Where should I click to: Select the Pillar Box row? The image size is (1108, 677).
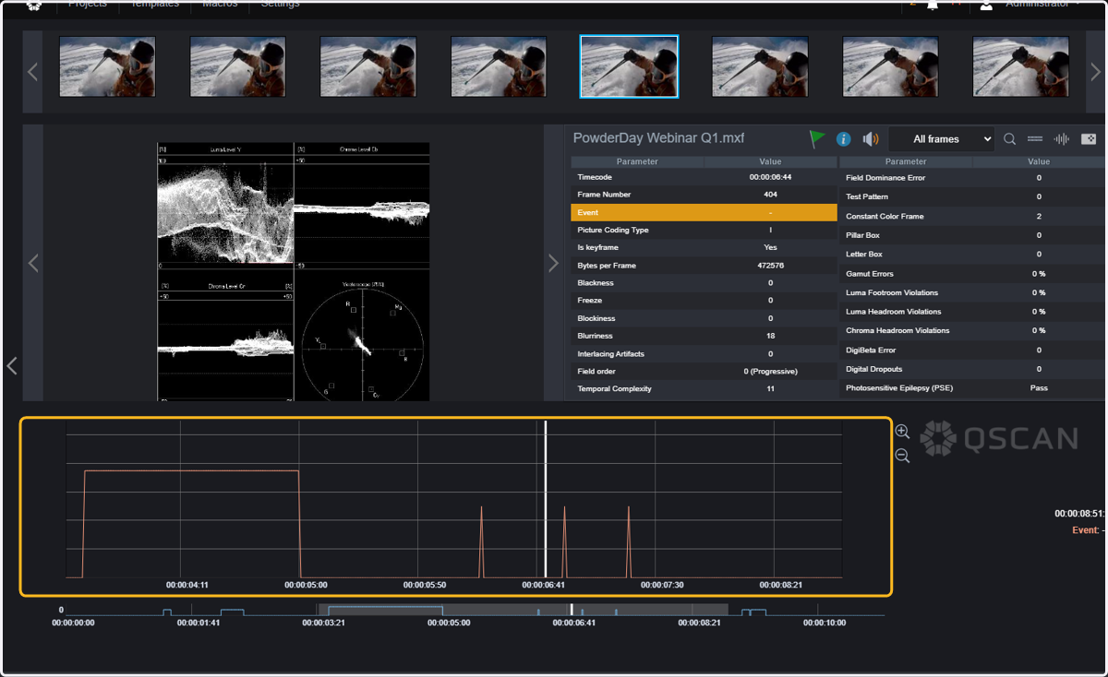click(973, 235)
